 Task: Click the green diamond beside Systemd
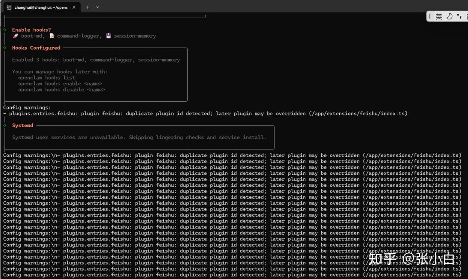point(5,125)
